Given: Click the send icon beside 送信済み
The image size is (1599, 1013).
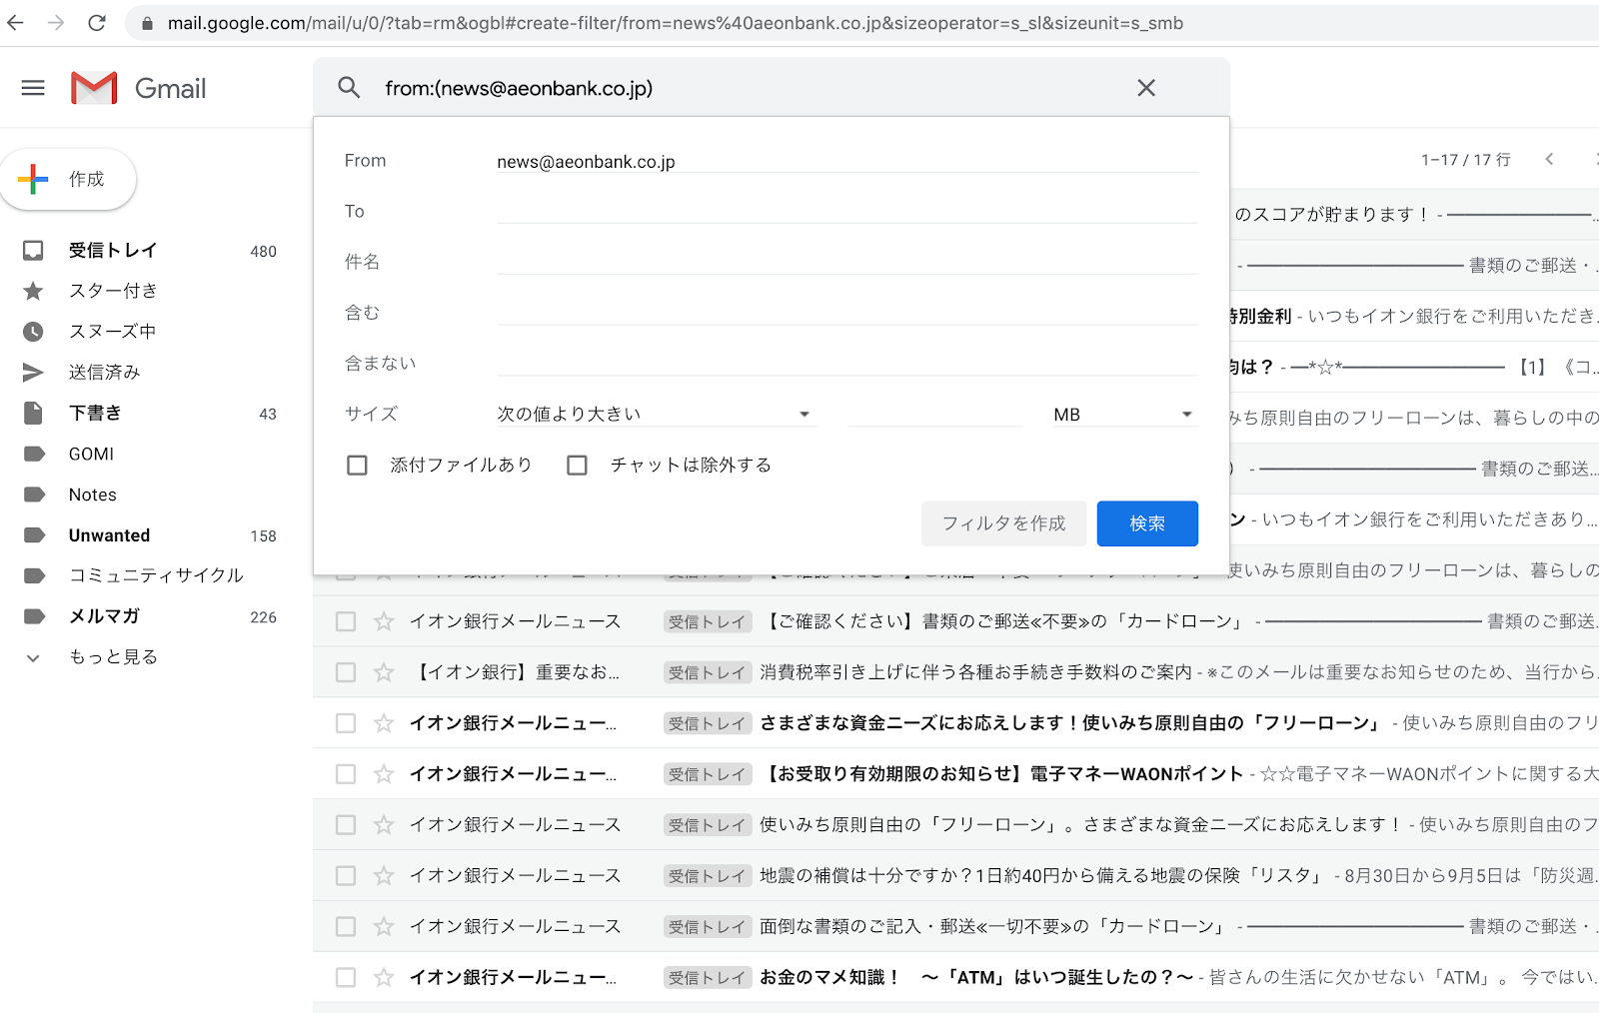Looking at the screenshot, I should (x=33, y=373).
